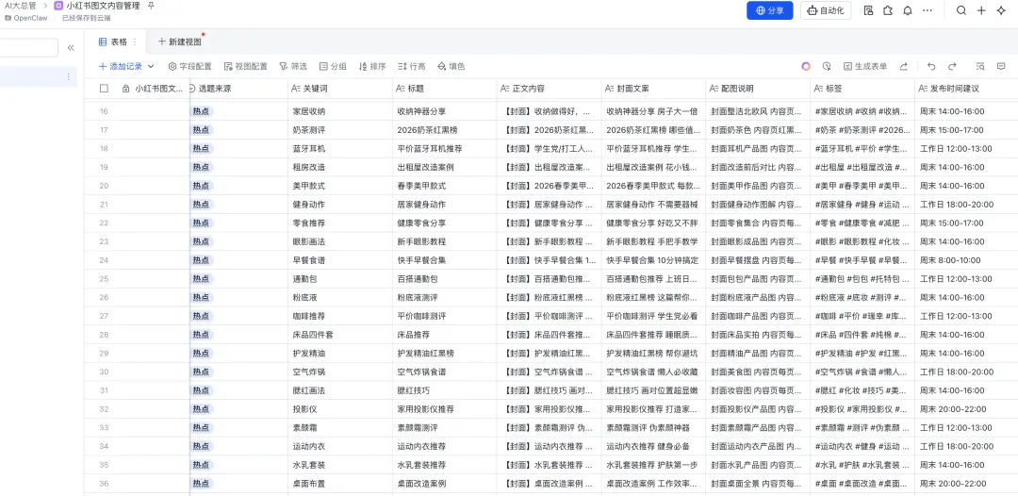The height and width of the screenshot is (496, 1018).
Task: Click the purple document icon before 小红书图文内容管理
Action: (x=58, y=6)
